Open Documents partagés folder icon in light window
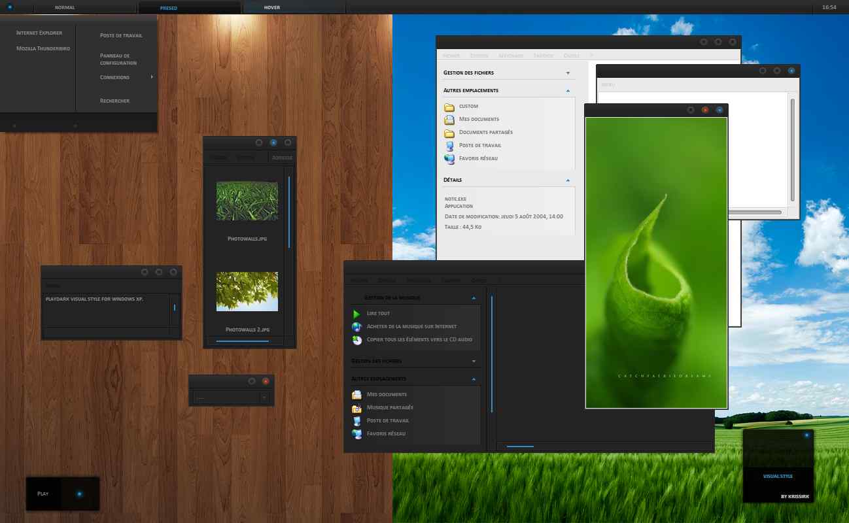The image size is (849, 523). click(x=449, y=133)
